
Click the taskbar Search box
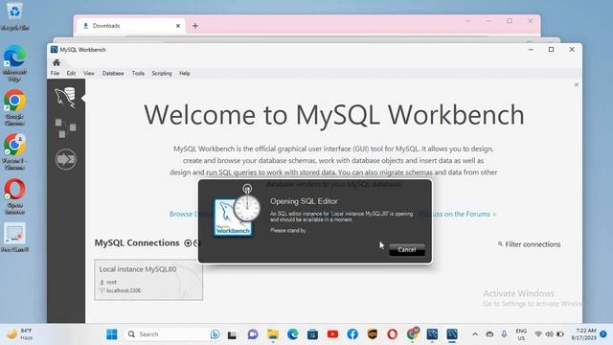tap(172, 334)
